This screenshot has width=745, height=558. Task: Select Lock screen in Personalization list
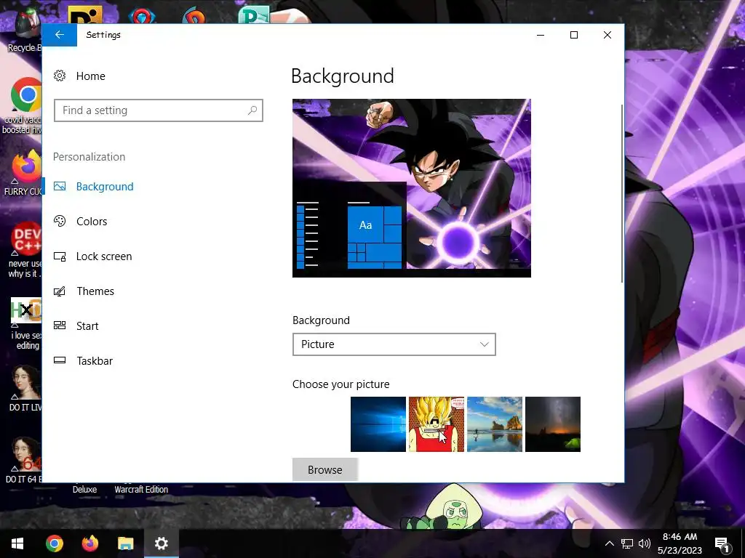pos(104,256)
